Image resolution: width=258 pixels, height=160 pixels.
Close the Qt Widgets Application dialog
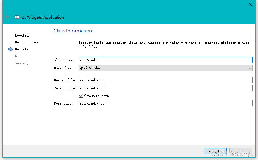click(x=251, y=5)
